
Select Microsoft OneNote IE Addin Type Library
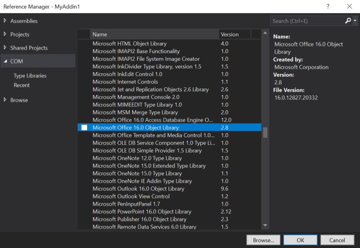coord(170,181)
